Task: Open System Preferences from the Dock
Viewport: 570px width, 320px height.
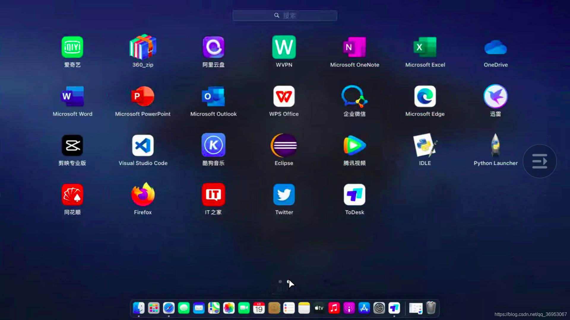Action: point(379,308)
